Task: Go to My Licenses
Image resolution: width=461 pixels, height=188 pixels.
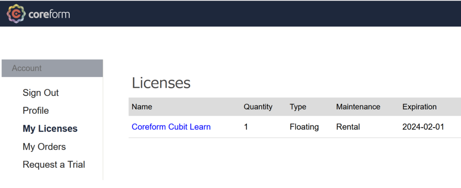Action: (x=50, y=129)
